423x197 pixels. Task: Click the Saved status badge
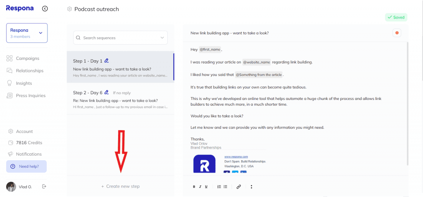coord(396,17)
